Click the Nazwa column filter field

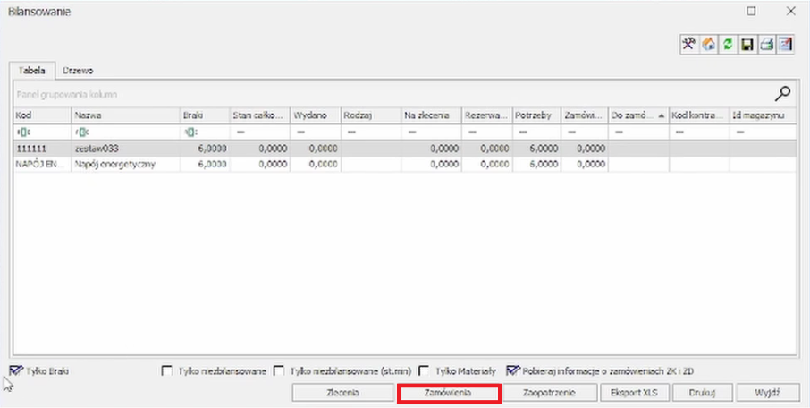pyautogui.click(x=125, y=132)
